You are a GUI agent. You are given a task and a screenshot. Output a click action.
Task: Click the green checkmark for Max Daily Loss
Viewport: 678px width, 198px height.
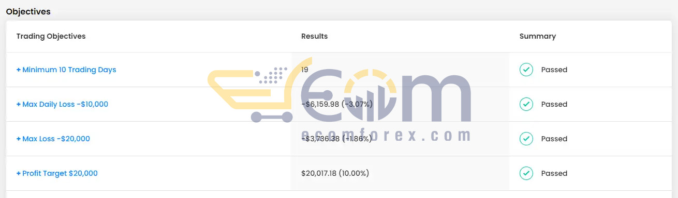[x=526, y=104]
